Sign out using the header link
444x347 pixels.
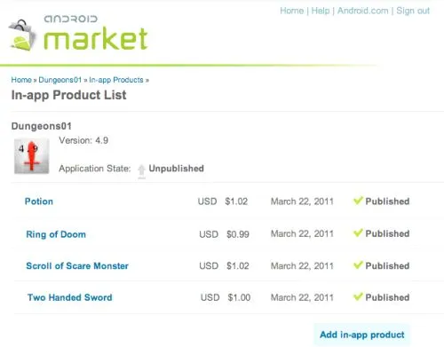(413, 11)
